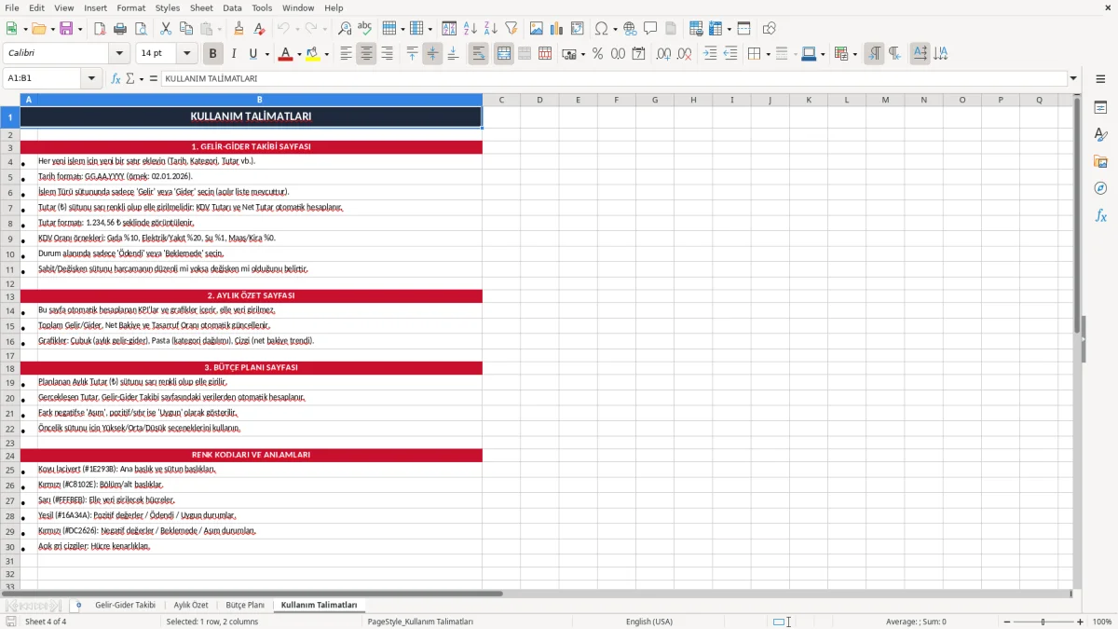1118x629 pixels.
Task: Open the Underline style dropdown arrow
Action: (x=266, y=54)
